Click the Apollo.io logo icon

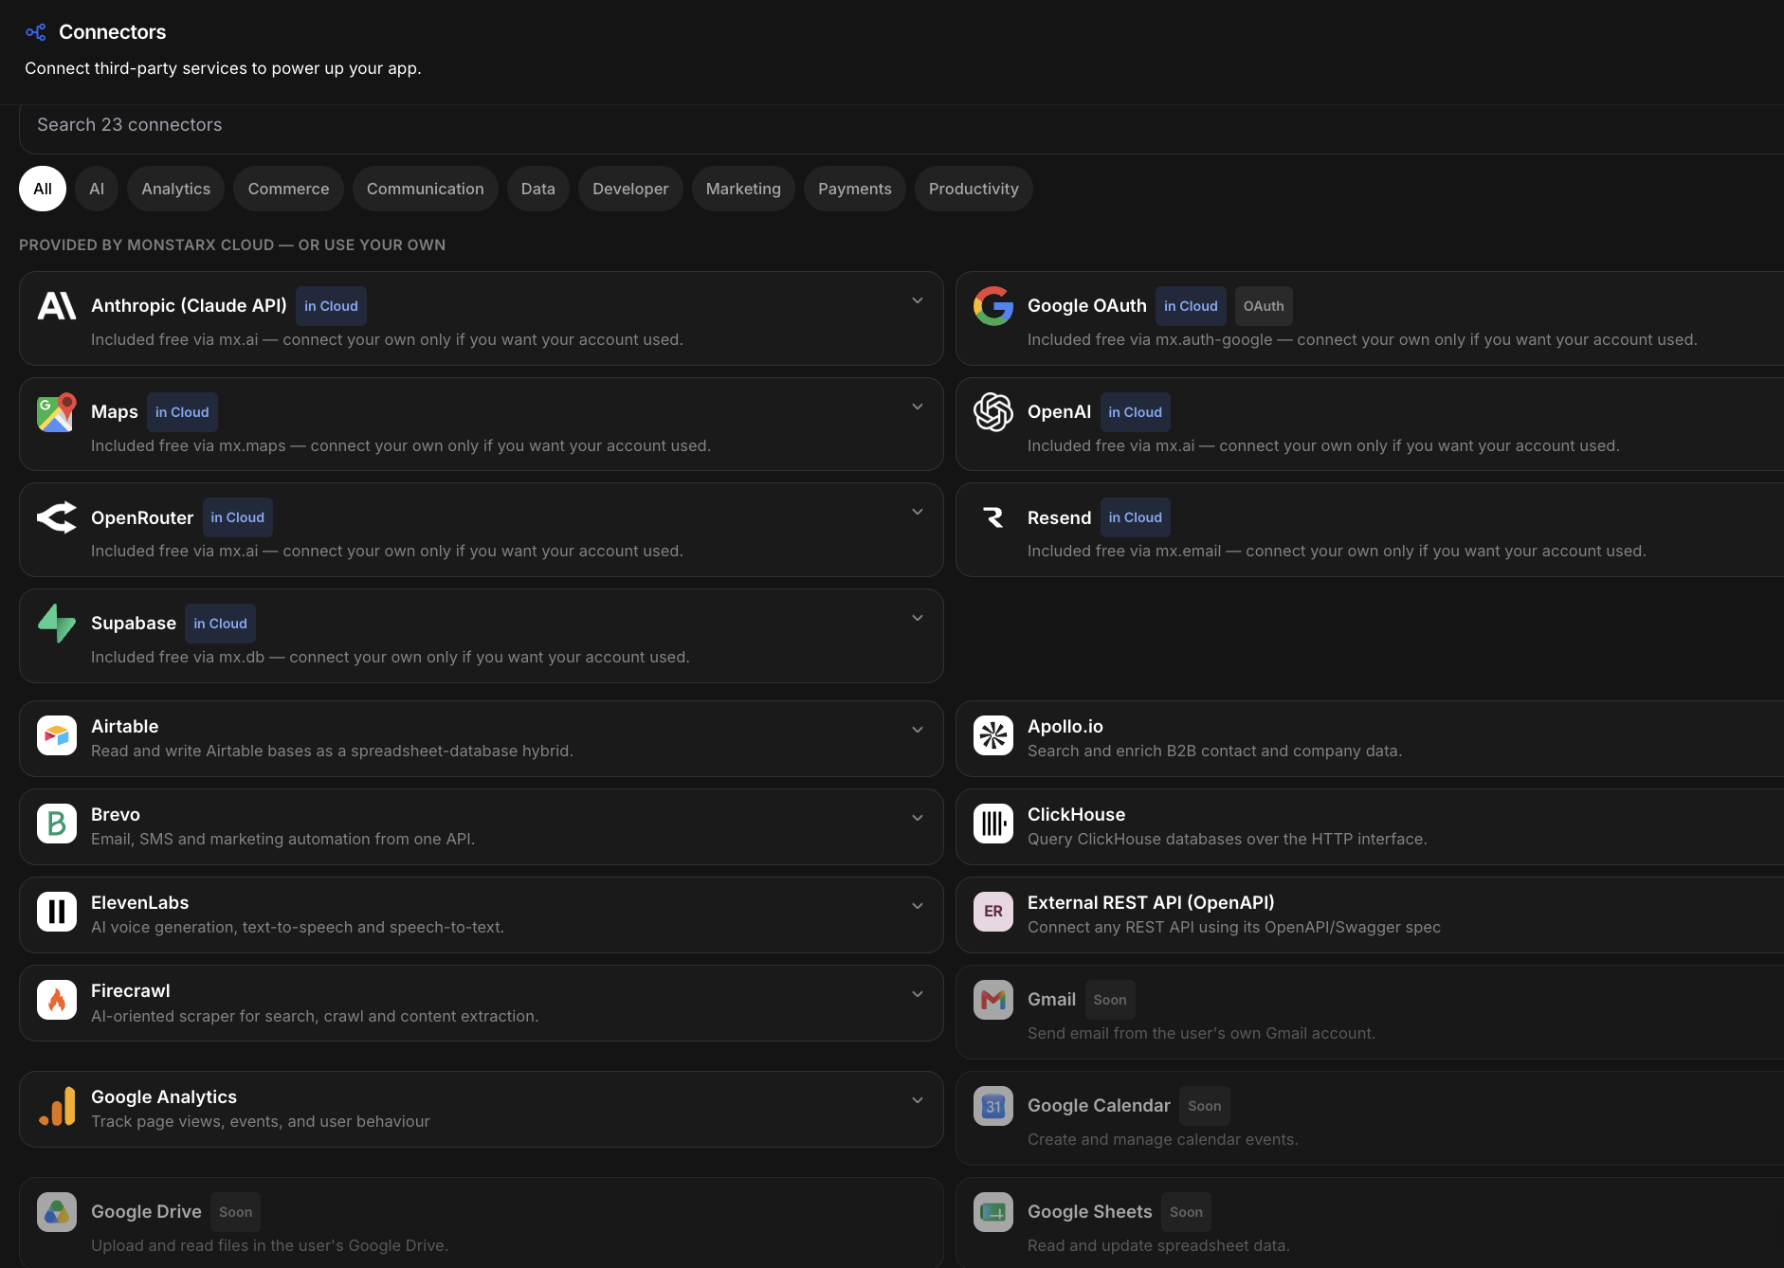[993, 735]
